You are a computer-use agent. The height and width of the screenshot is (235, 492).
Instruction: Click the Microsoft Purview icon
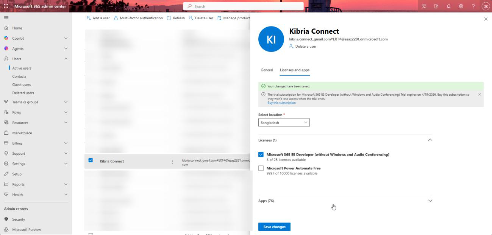(x=6, y=229)
